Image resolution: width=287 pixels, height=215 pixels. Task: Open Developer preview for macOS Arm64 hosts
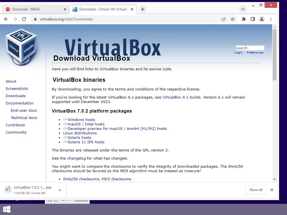[x=117, y=128]
